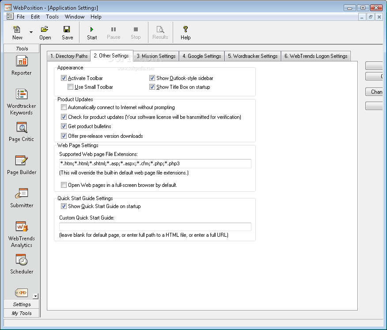The image size is (387, 330).
Task: Open the Window menu
Action: tap(75, 17)
